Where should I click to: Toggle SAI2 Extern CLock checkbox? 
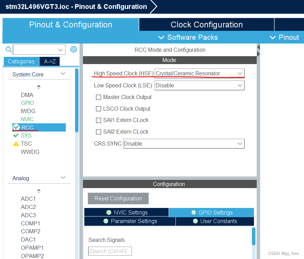tap(98, 132)
